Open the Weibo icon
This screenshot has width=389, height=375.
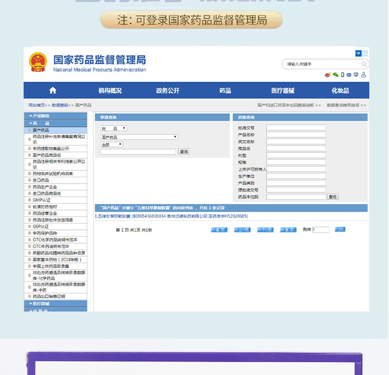pyautogui.click(x=327, y=75)
